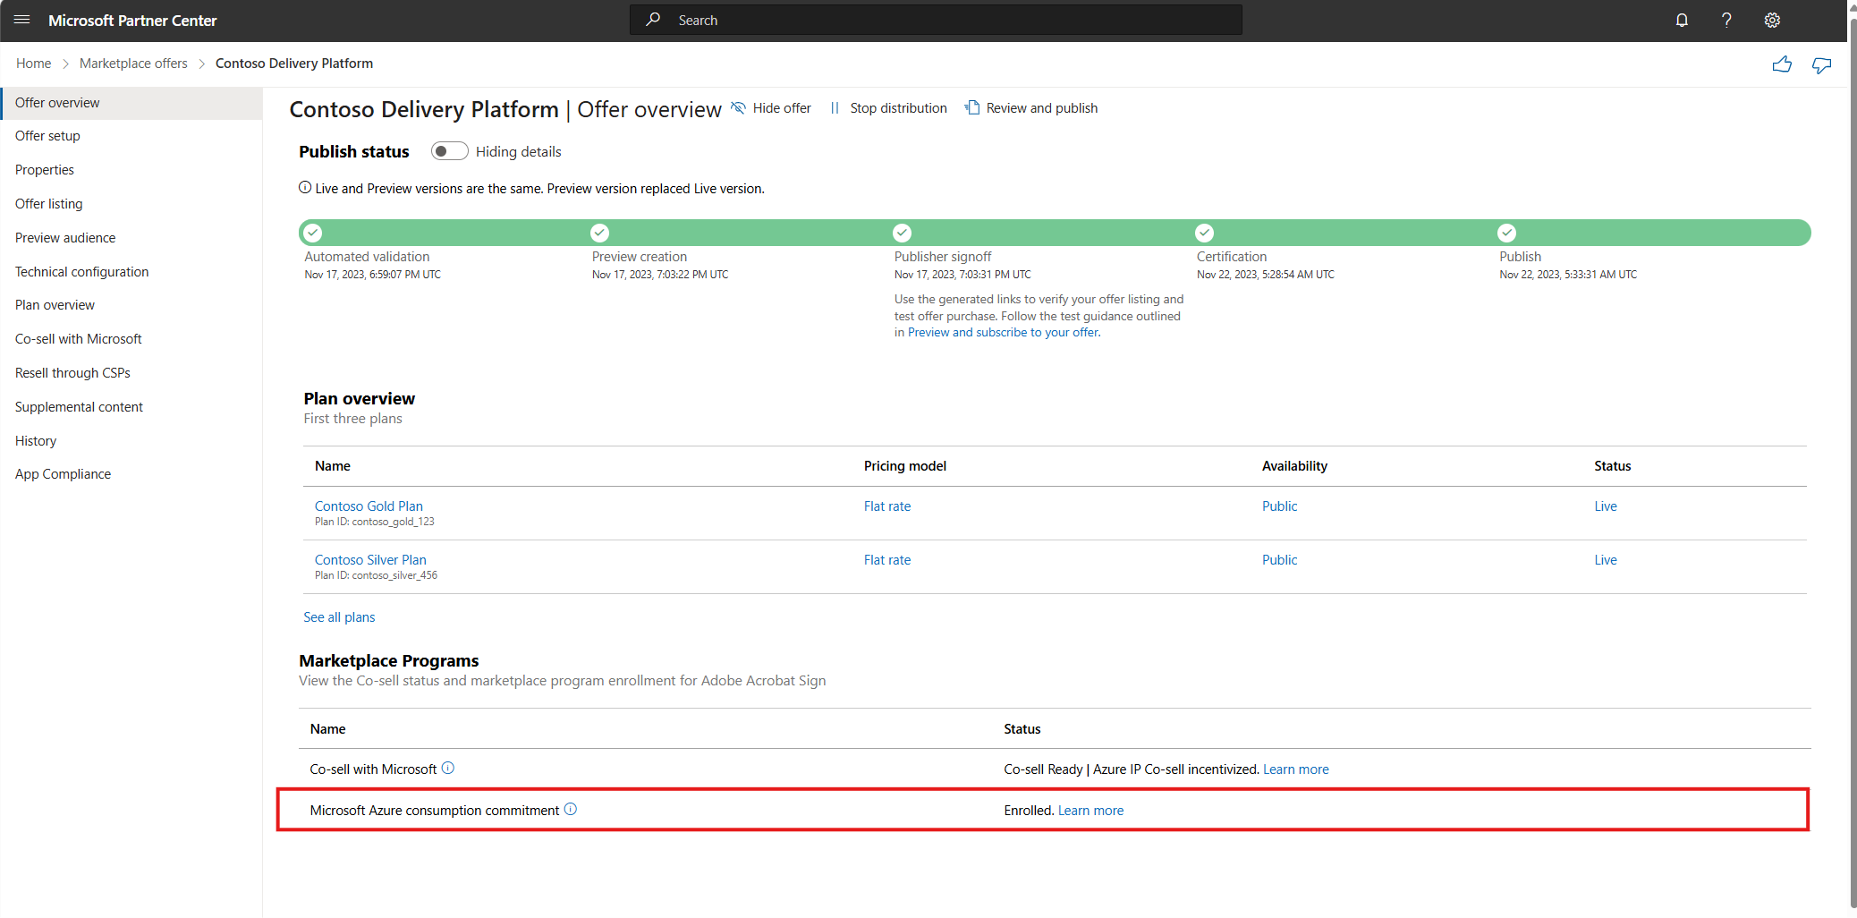1857x918 pixels.
Task: Open Learn more for Co-sell status
Action: click(1295, 769)
